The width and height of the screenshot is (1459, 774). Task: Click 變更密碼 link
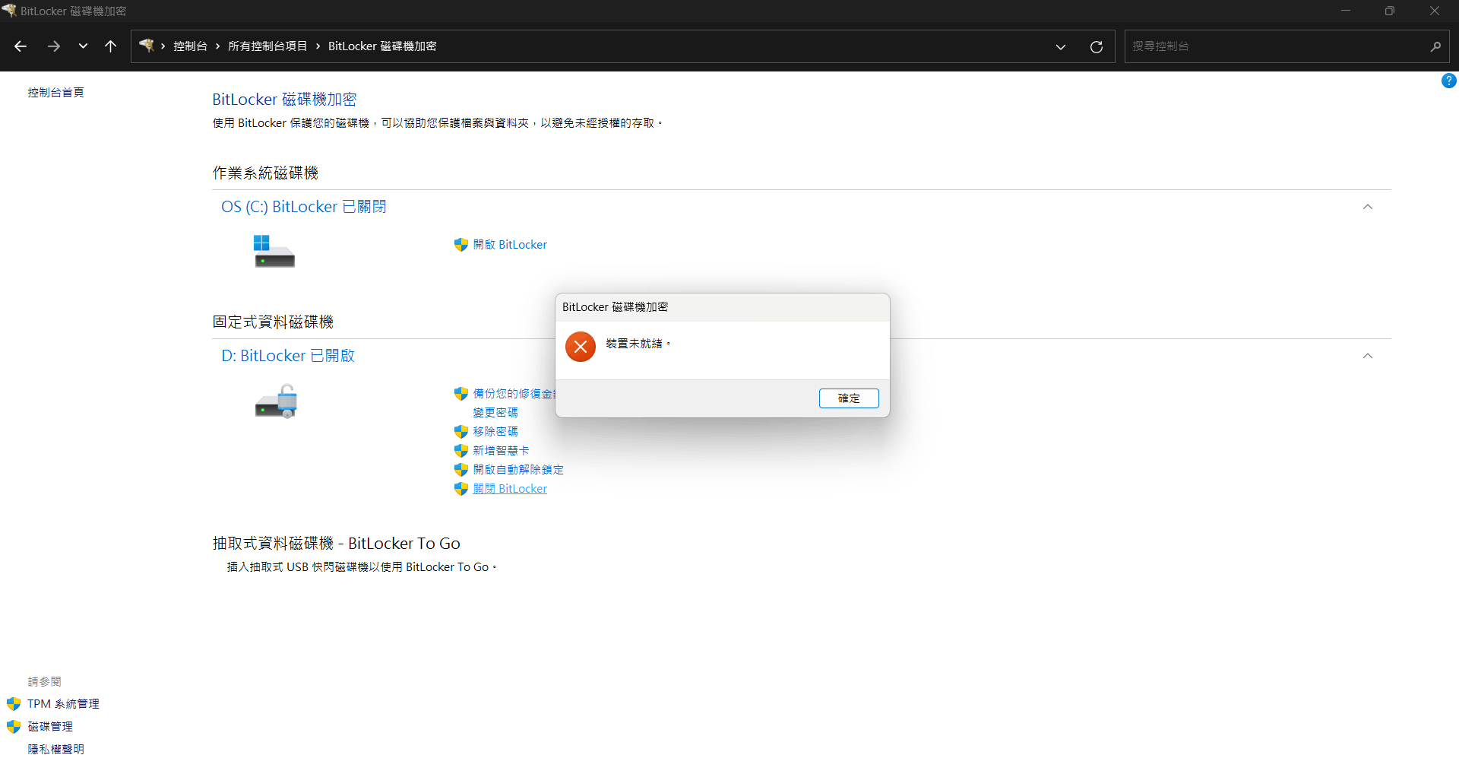pos(495,413)
